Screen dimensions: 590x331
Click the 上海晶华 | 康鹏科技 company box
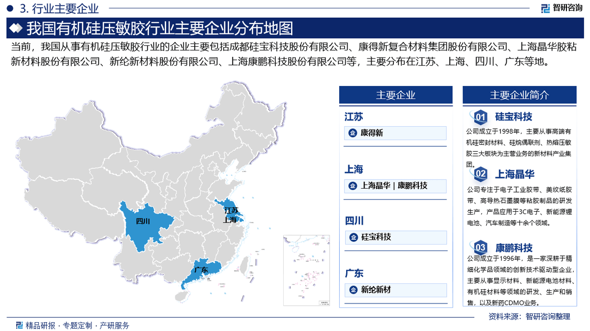click(x=395, y=186)
